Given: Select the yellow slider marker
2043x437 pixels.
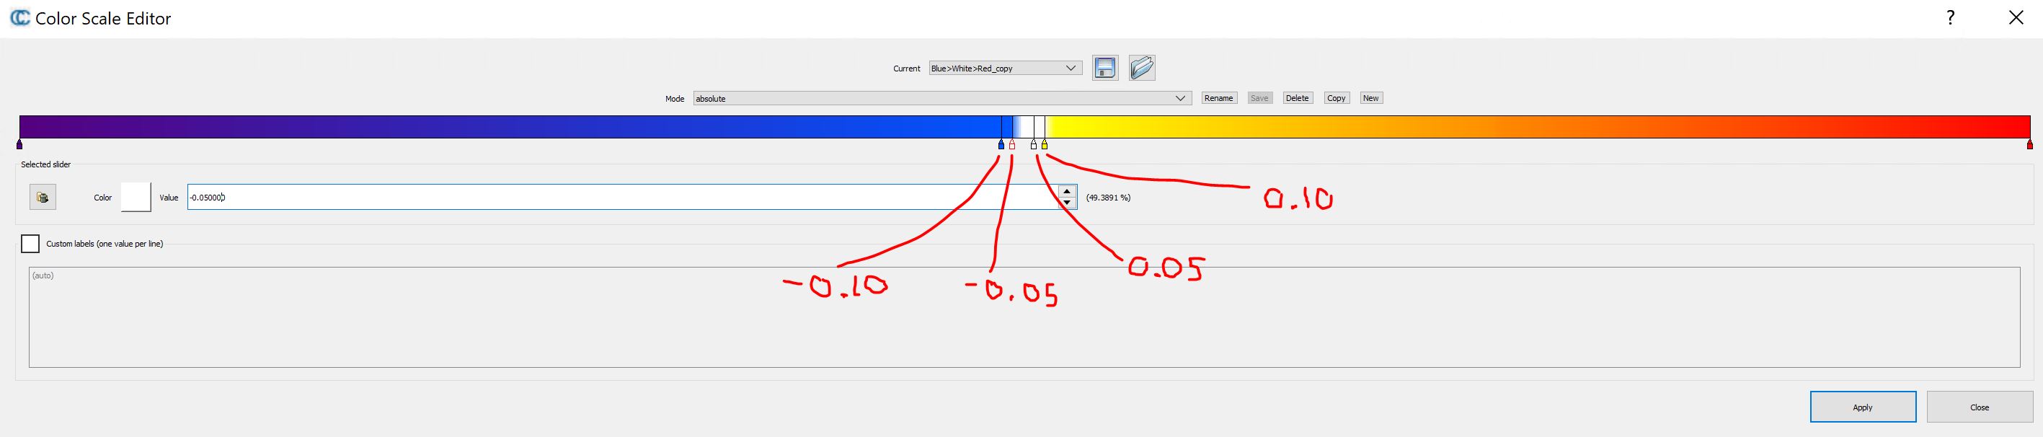Looking at the screenshot, I should 1045,144.
